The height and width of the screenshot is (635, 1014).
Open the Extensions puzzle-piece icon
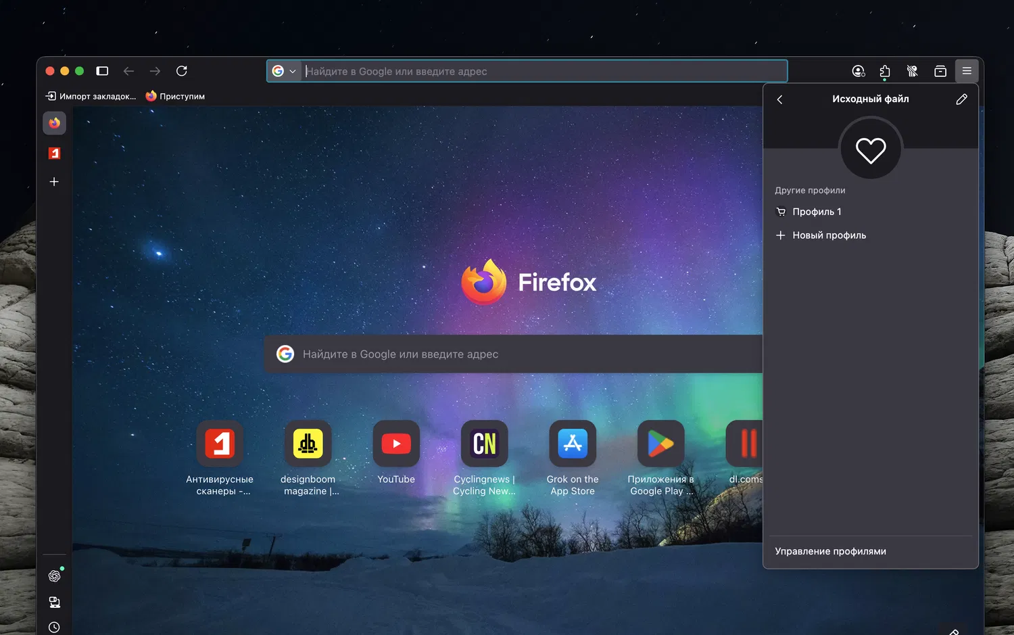tap(885, 71)
